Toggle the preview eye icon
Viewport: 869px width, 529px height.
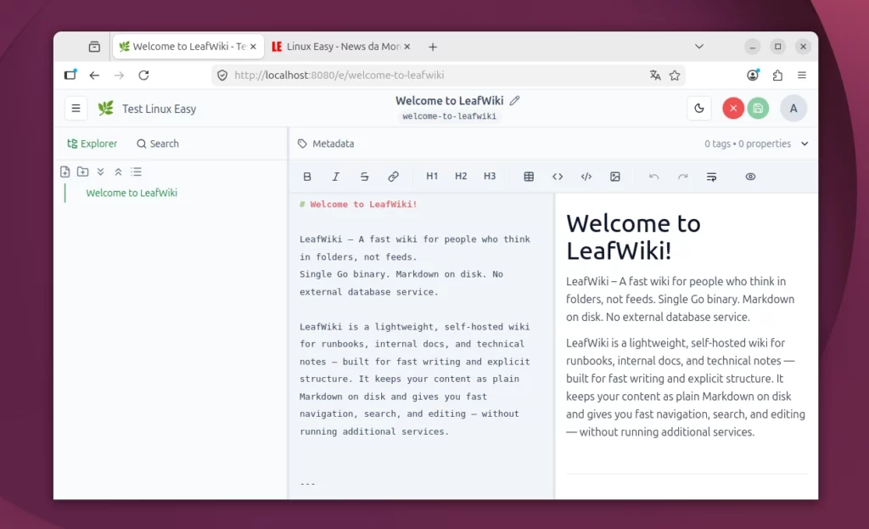750,177
